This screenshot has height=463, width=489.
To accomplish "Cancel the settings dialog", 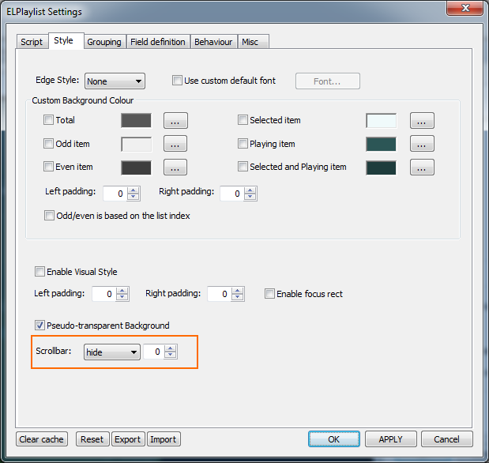I will (447, 439).
